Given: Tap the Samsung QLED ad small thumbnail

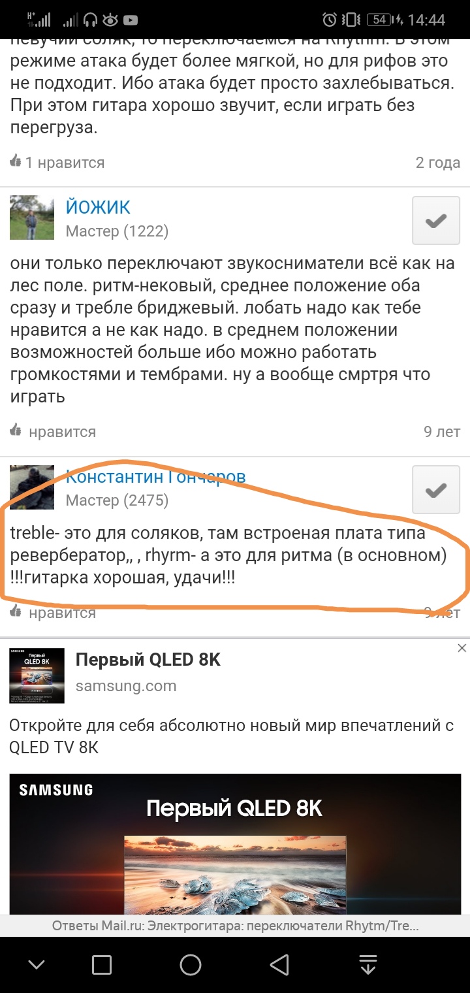Looking at the screenshot, I should point(37,676).
